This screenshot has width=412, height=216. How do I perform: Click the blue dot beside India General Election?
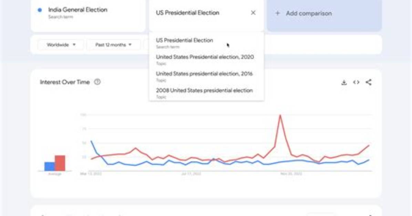40,10
